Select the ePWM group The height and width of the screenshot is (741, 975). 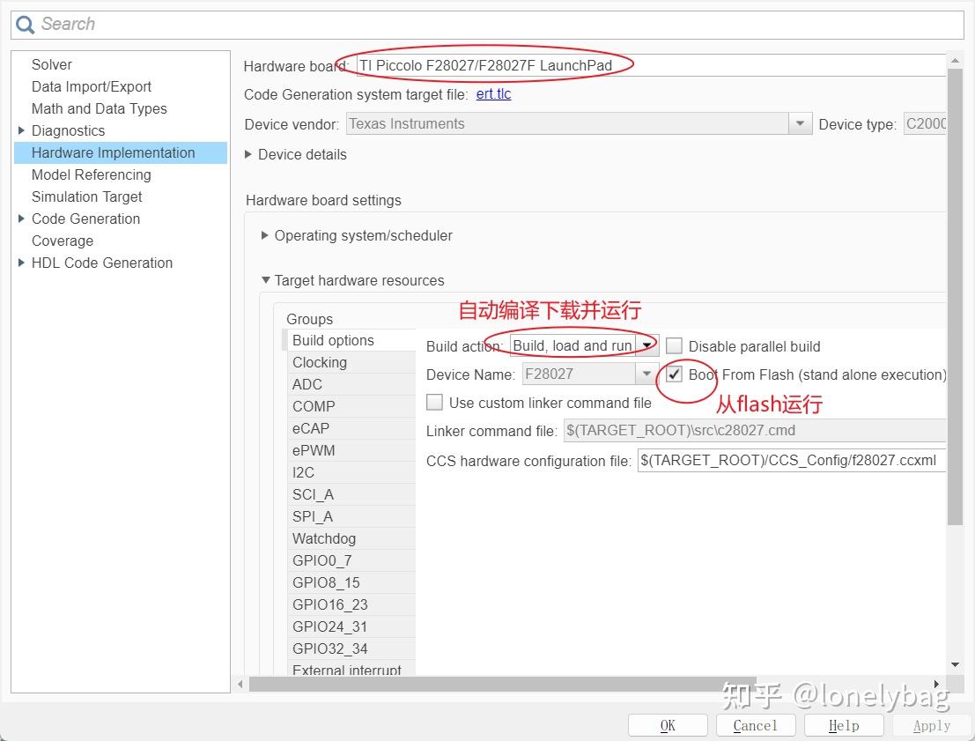[351, 450]
